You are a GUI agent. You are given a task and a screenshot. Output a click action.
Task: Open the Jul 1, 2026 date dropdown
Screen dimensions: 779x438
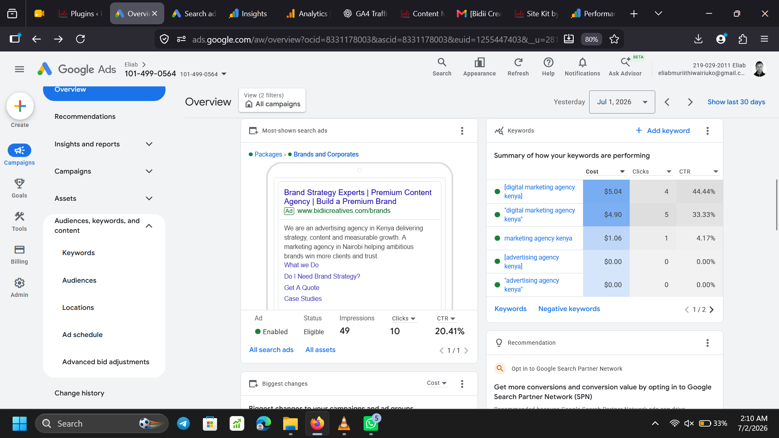(622, 102)
